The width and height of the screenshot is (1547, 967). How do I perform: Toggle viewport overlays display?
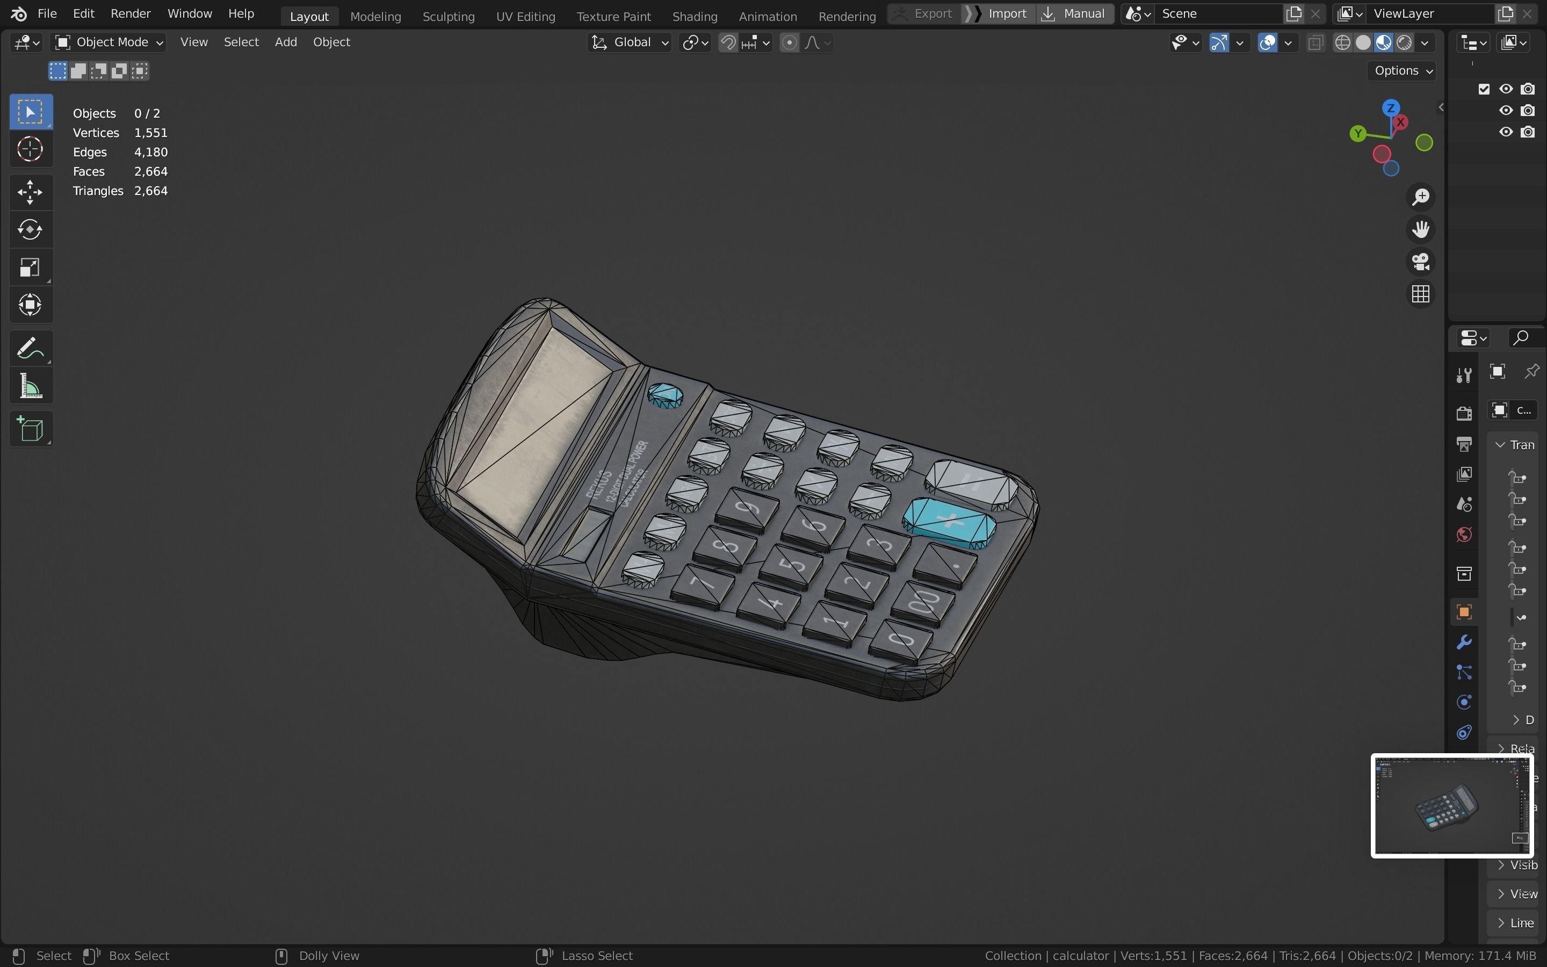[1267, 43]
